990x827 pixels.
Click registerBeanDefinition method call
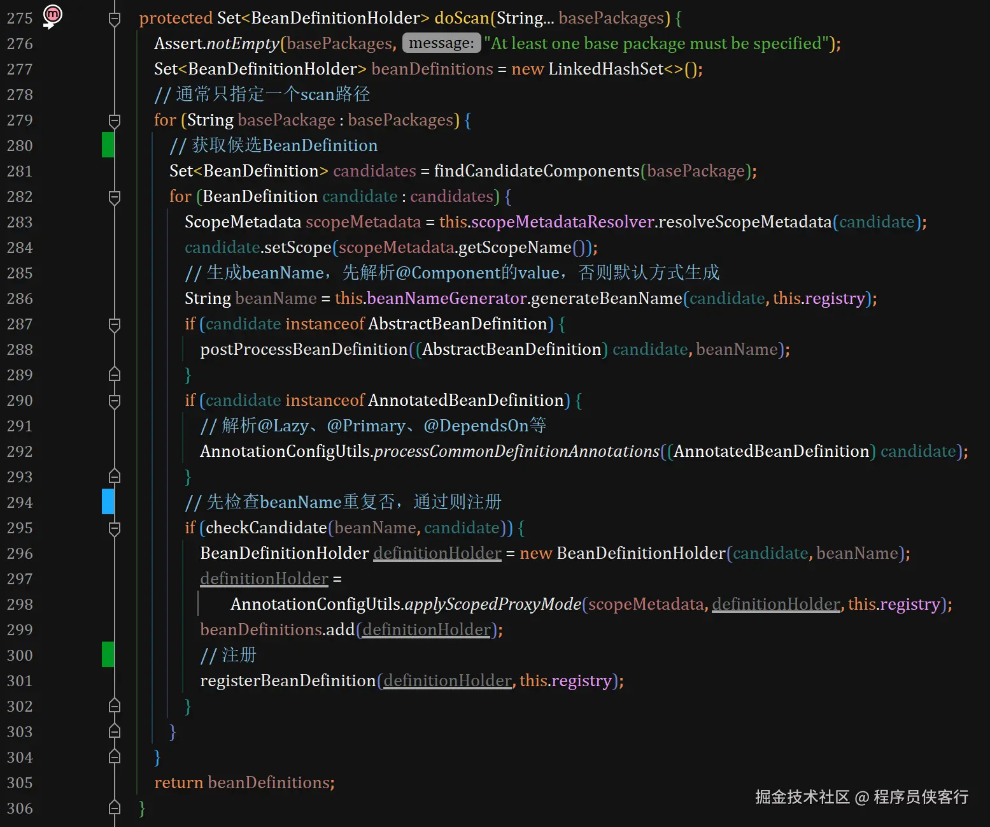tap(288, 680)
